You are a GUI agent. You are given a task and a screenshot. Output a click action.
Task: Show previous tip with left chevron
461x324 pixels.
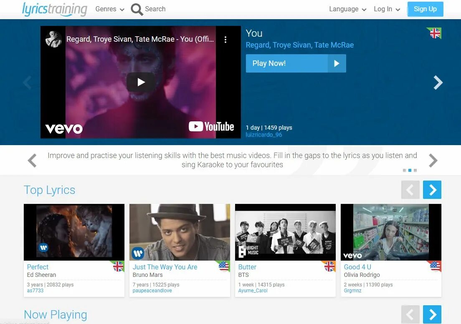pyautogui.click(x=32, y=161)
